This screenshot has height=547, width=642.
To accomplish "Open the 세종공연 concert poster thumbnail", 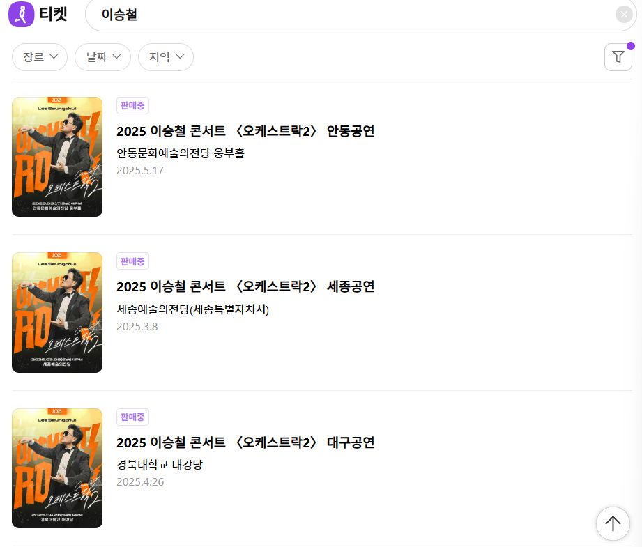I will tap(57, 312).
